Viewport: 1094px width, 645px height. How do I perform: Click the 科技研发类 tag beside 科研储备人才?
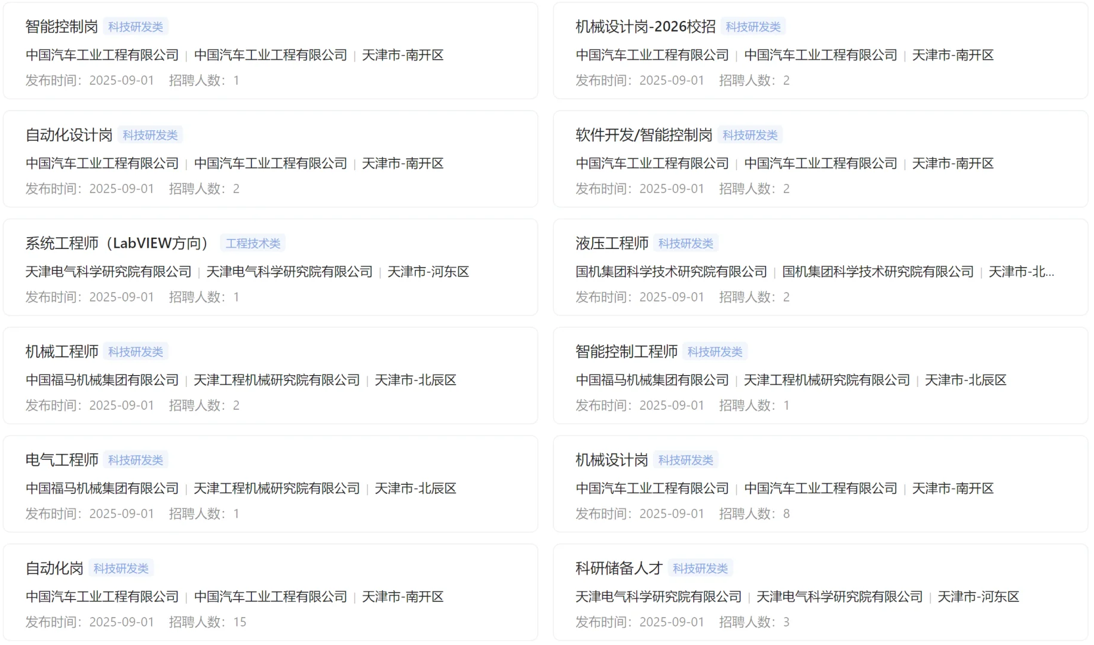pyautogui.click(x=700, y=568)
